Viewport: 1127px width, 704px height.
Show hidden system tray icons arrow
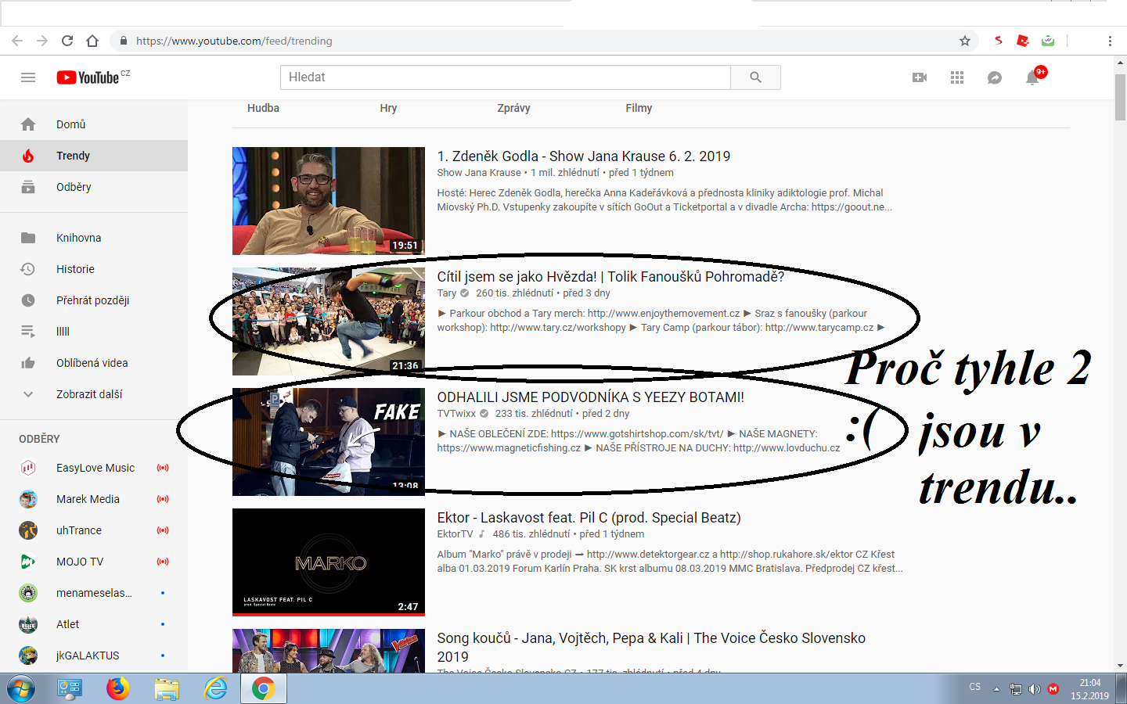click(x=996, y=689)
